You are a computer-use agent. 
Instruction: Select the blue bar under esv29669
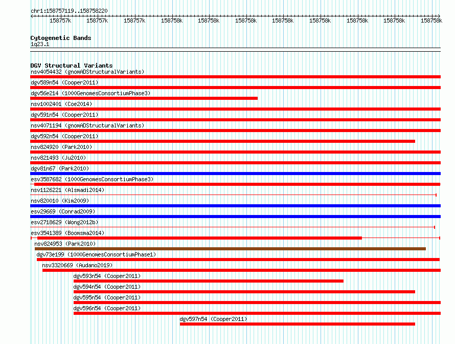[235, 217]
